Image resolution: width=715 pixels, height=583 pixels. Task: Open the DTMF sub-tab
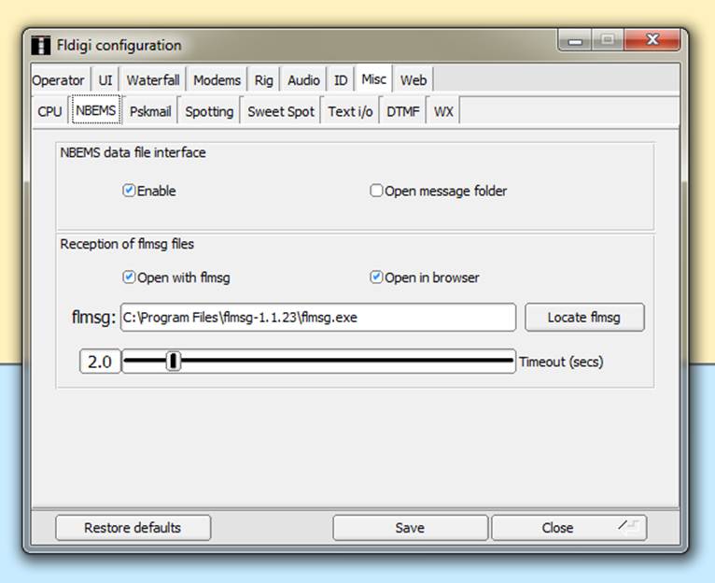pyautogui.click(x=403, y=111)
